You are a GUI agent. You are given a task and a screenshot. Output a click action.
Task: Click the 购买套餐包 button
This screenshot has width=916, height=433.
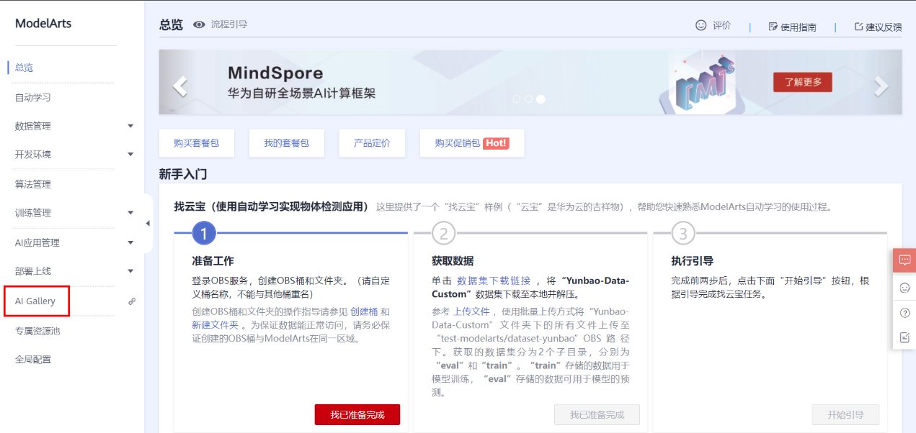coord(196,143)
